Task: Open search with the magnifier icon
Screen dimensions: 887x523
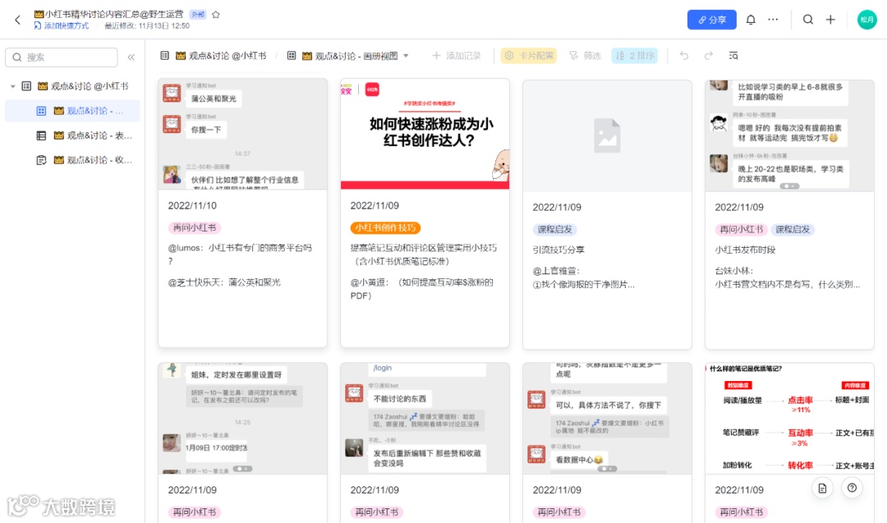Action: [x=808, y=20]
